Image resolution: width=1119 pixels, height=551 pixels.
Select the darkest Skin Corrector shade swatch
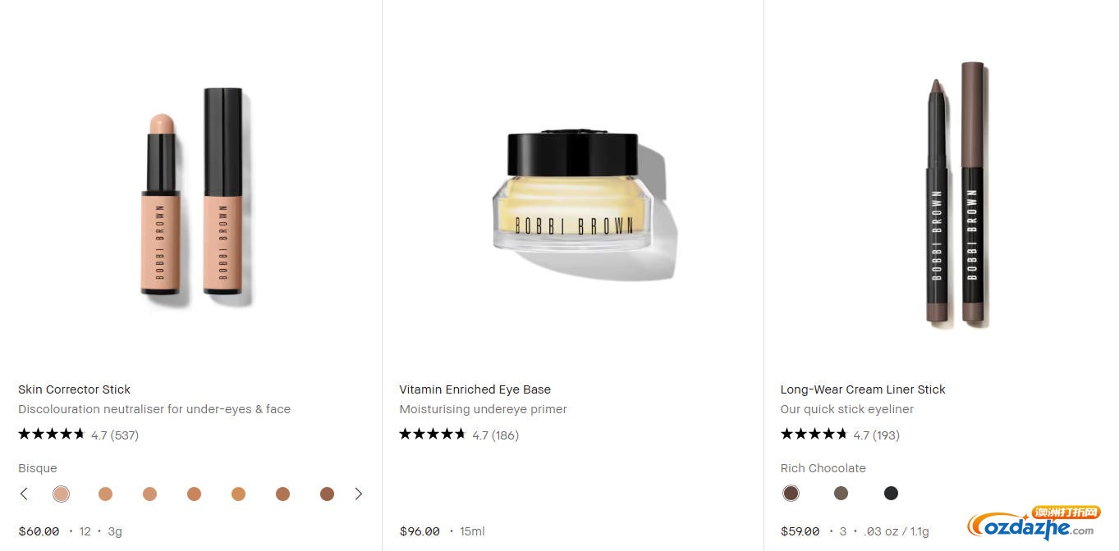[327, 494]
